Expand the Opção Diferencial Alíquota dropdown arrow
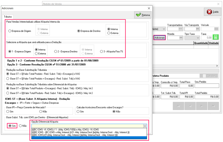223x142 pixels. click(x=145, y=126)
